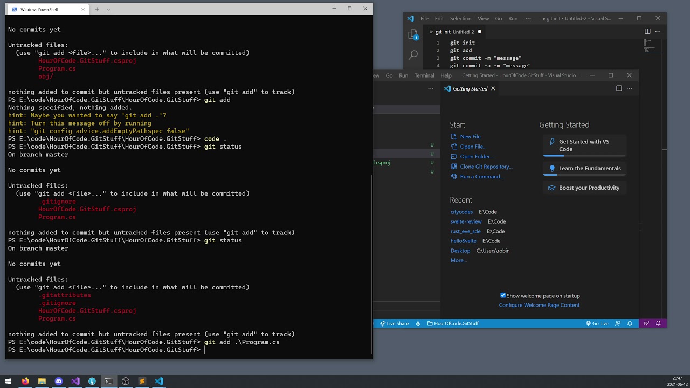Click Open File... link under Start
The image size is (690, 388).
tap(473, 147)
